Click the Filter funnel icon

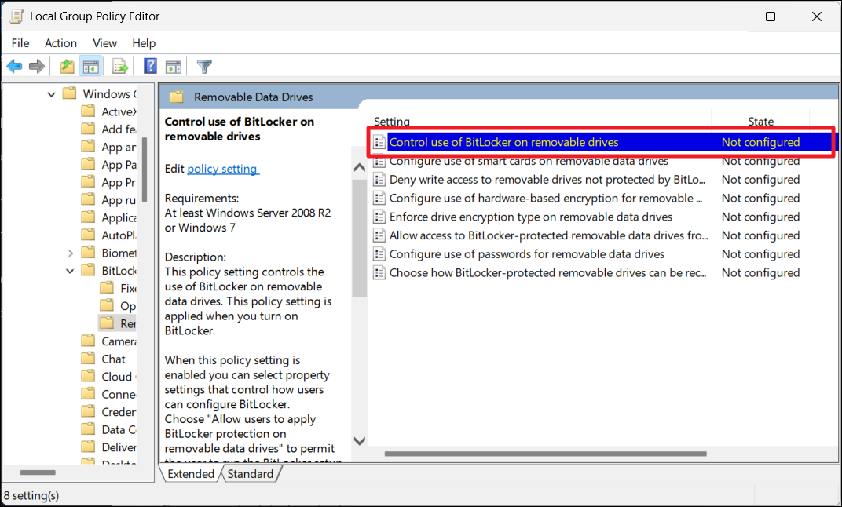pos(204,67)
